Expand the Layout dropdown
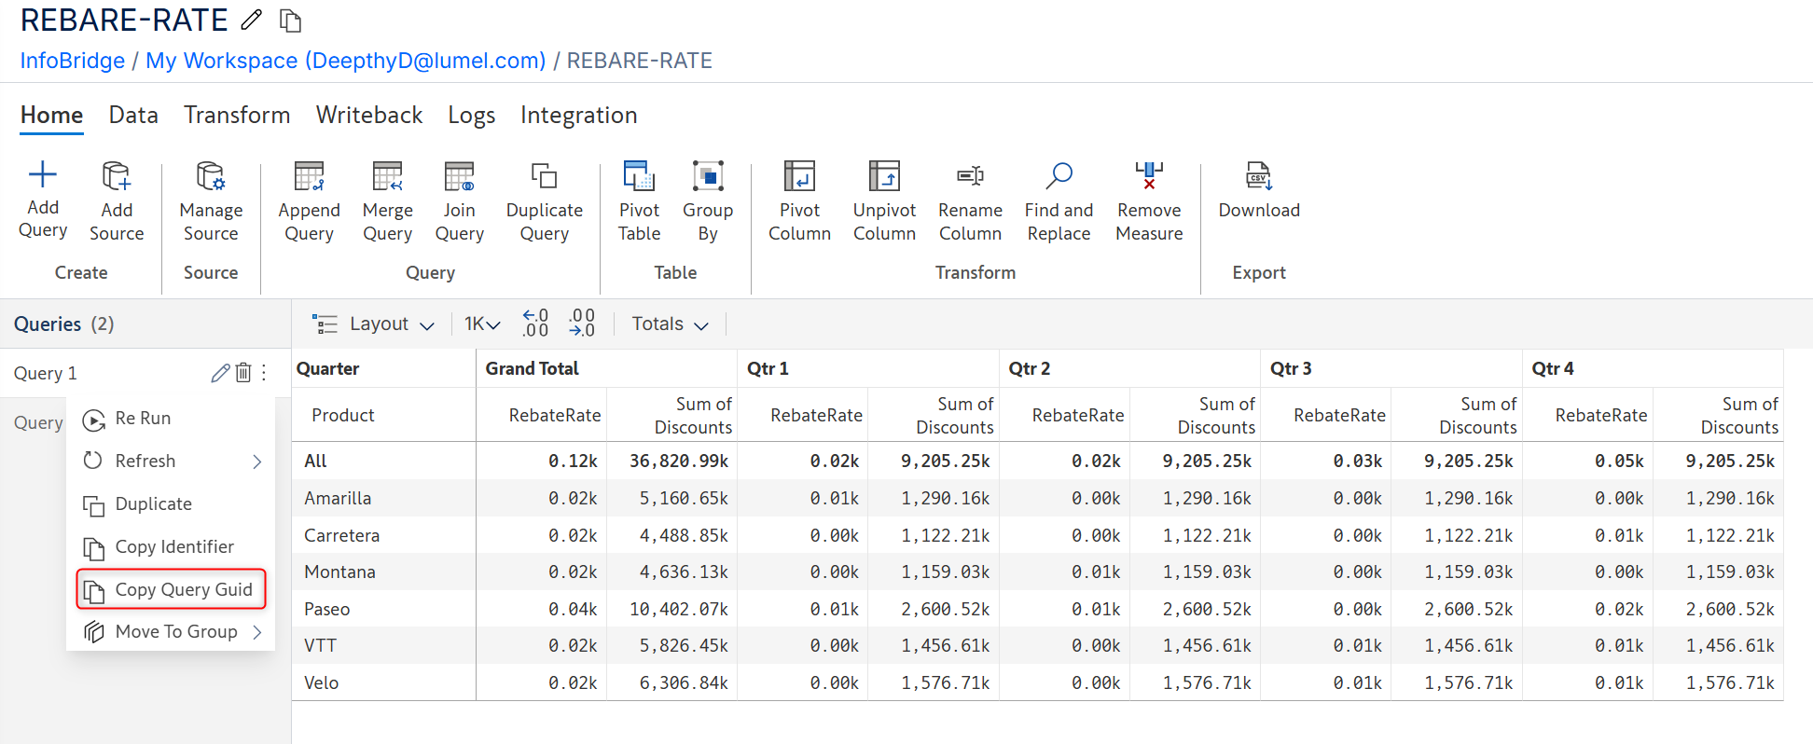 (x=374, y=324)
